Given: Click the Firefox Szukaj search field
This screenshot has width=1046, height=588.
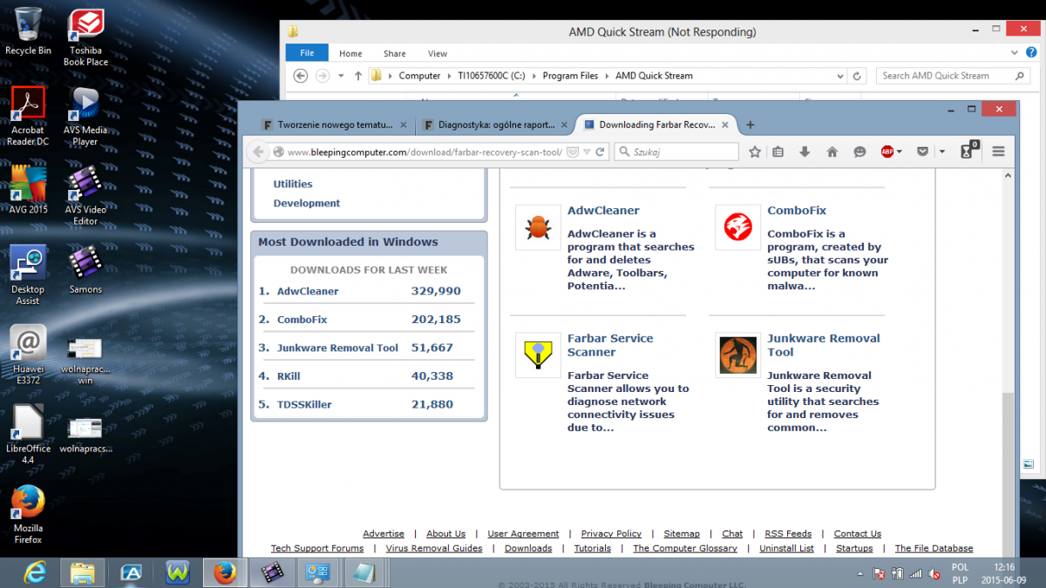Looking at the screenshot, I should 676,152.
